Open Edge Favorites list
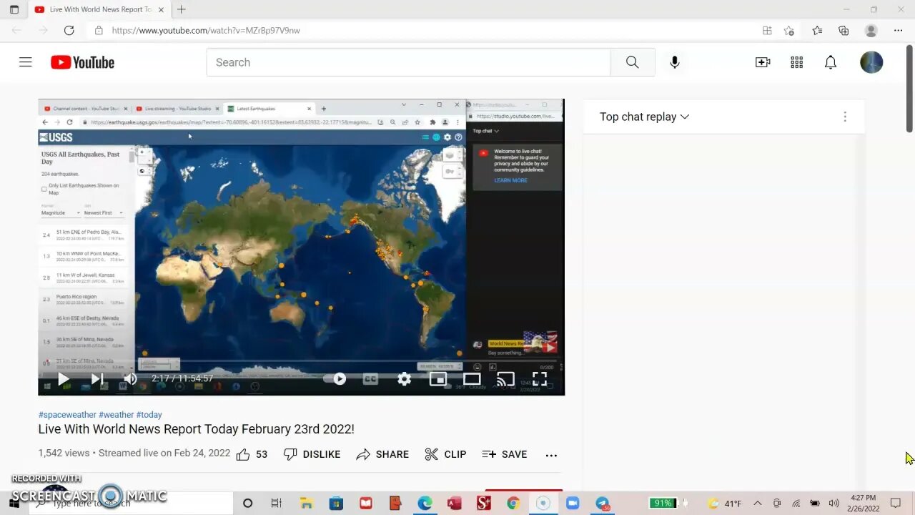Viewport: 915px width, 515px height. tap(817, 30)
